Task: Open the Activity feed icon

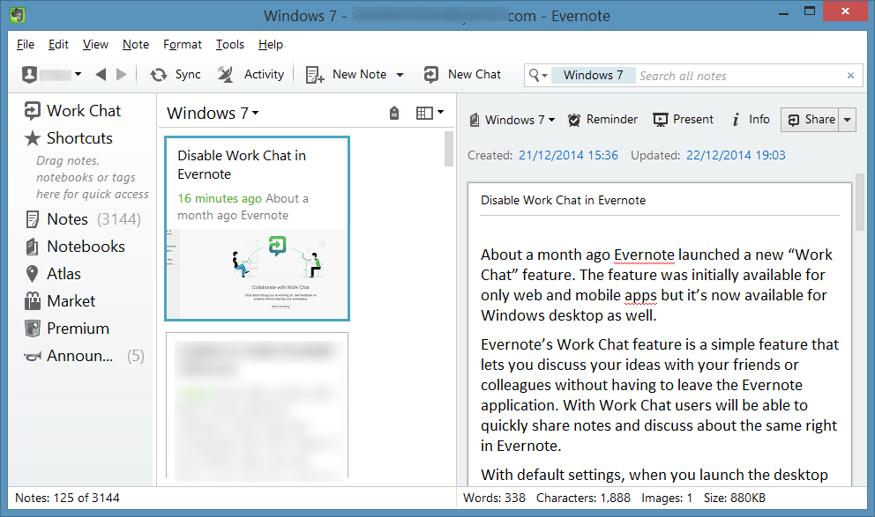Action: tap(227, 75)
